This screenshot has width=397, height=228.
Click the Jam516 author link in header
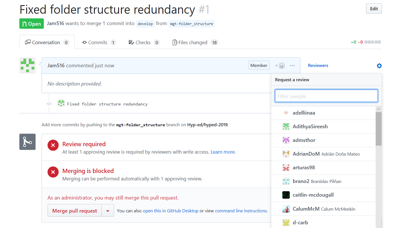click(55, 23)
